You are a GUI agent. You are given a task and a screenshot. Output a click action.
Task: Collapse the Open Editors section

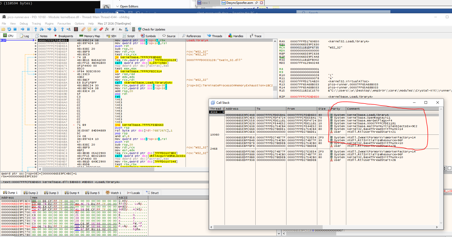(118, 6)
